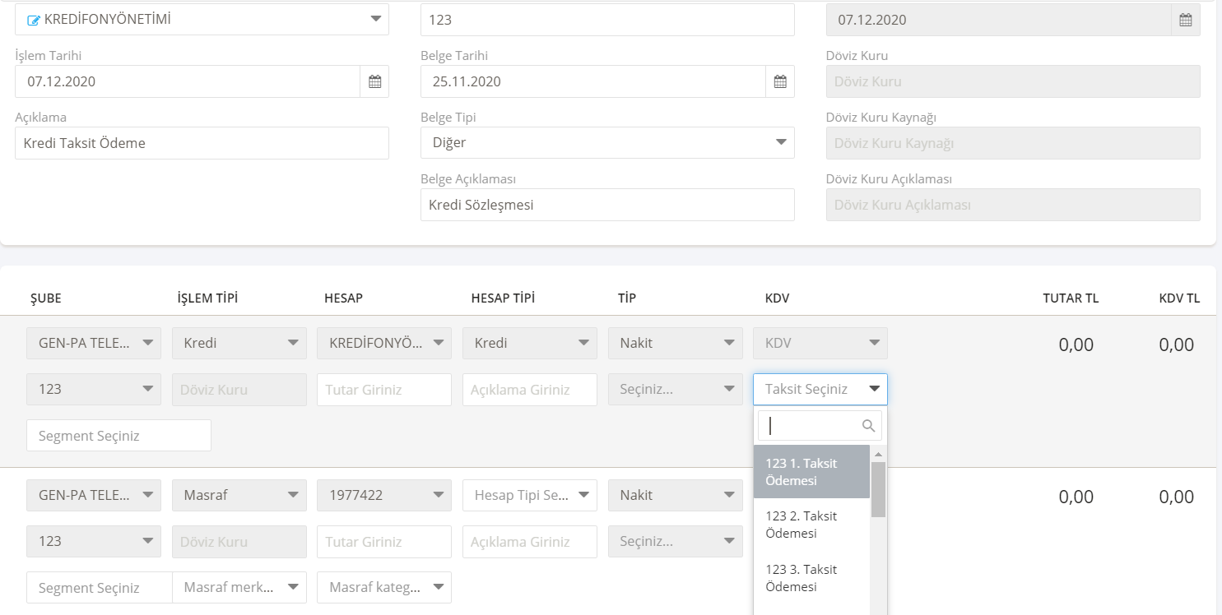Image resolution: width=1222 pixels, height=615 pixels.
Task: Expand the KREDİFONYÖNETİMİ dropdown
Action: [x=375, y=19]
